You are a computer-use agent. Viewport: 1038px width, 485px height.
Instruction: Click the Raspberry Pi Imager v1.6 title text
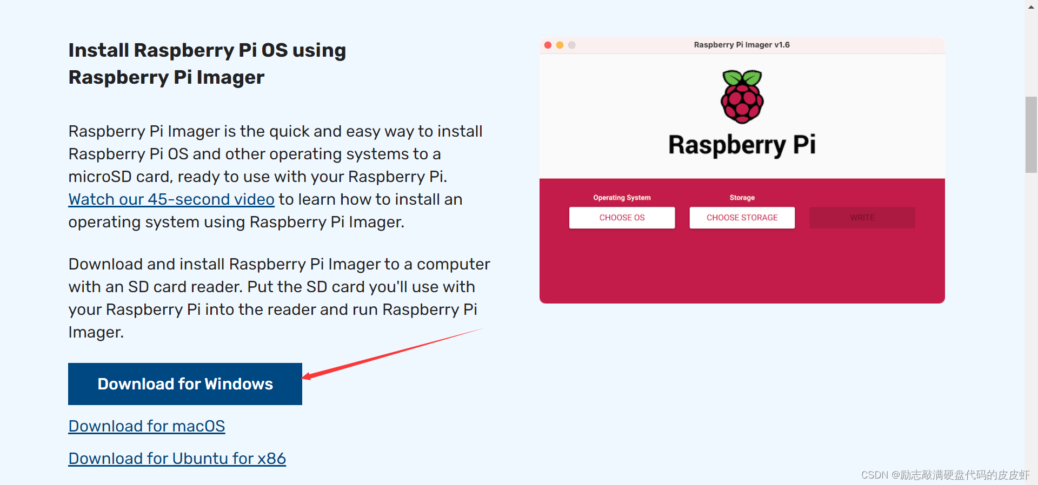[x=742, y=45]
